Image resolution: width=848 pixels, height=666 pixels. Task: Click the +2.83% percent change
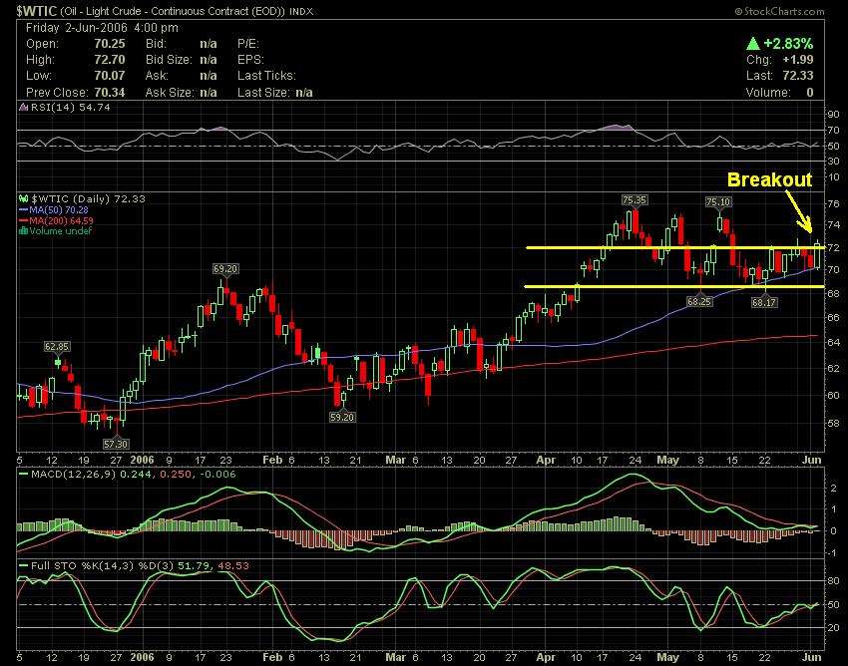tap(788, 43)
